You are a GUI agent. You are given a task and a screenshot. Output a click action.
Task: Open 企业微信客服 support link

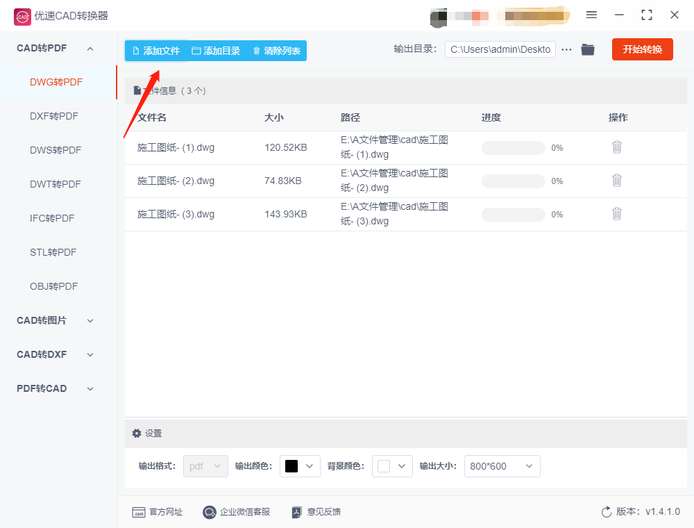click(x=237, y=512)
